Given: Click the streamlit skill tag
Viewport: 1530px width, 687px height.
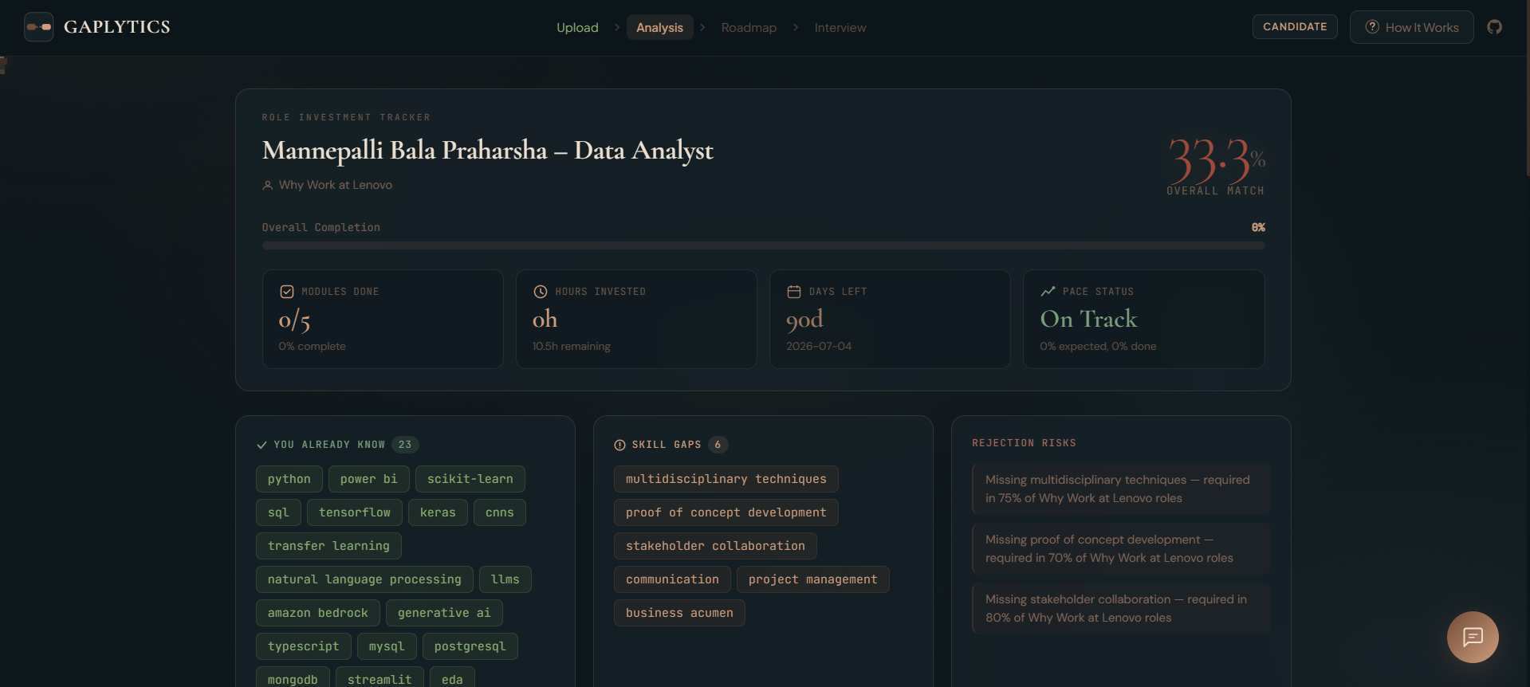Looking at the screenshot, I should 380,678.
